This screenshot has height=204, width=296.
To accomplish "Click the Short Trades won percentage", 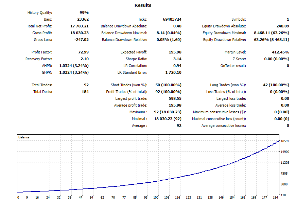I will 168,85.
